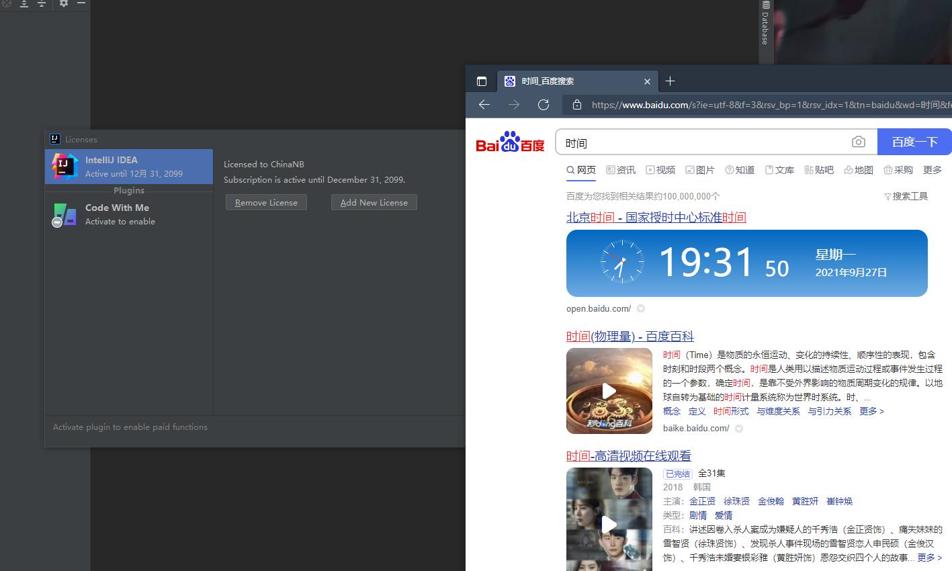The image size is (952, 571).
Task: Click the Code With Me plugin icon
Action: (x=64, y=215)
